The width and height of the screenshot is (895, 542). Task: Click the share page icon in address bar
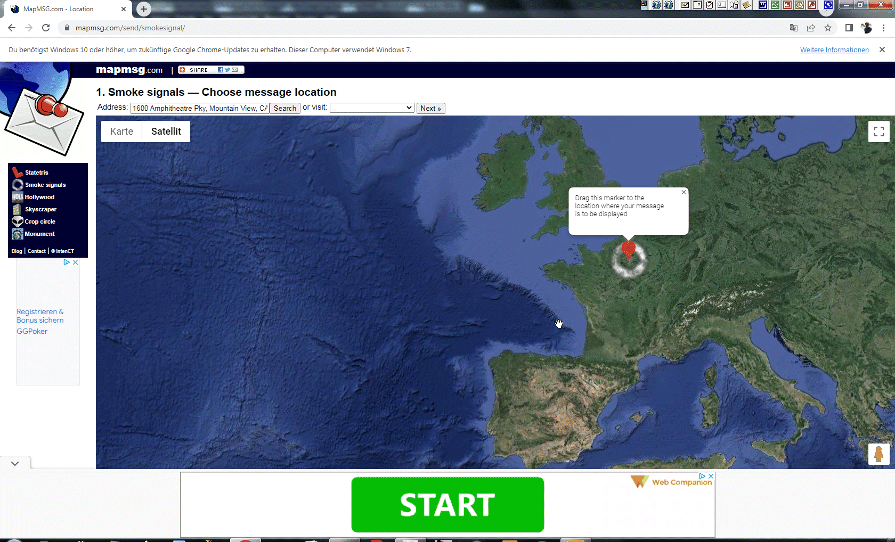[811, 28]
